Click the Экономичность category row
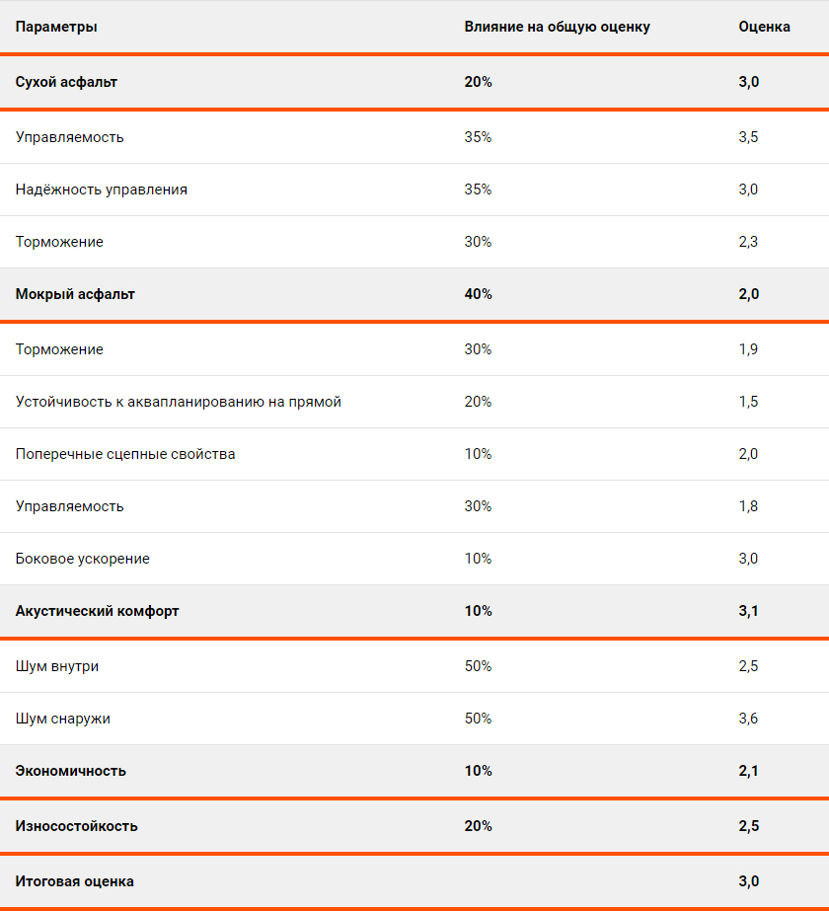829x911 pixels. tap(414, 771)
